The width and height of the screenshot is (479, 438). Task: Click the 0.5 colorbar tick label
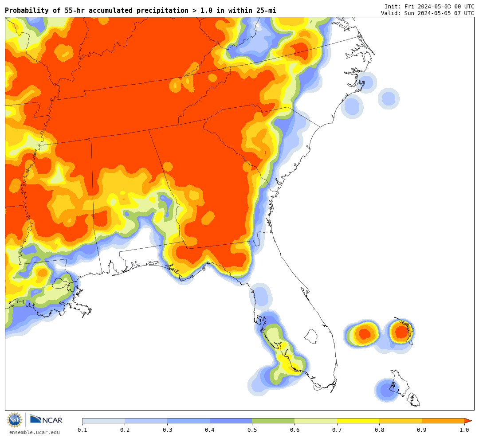tap(252, 430)
